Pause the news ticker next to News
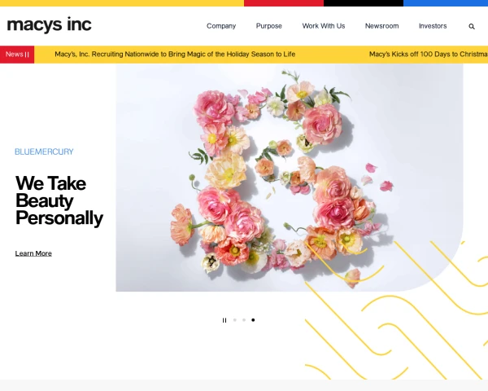 [x=27, y=55]
